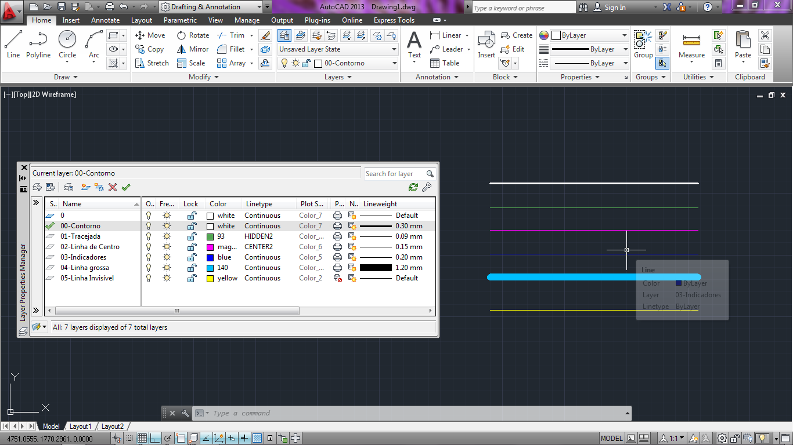The width and height of the screenshot is (793, 445).
Task: Click the Polyline tool
Action: pos(38,45)
